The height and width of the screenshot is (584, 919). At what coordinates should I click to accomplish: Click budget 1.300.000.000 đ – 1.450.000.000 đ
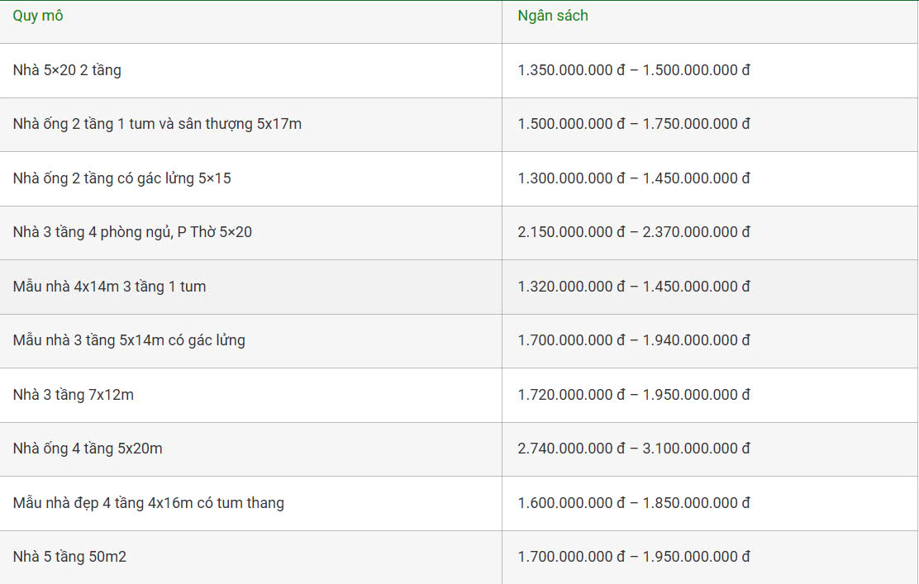pos(634,178)
